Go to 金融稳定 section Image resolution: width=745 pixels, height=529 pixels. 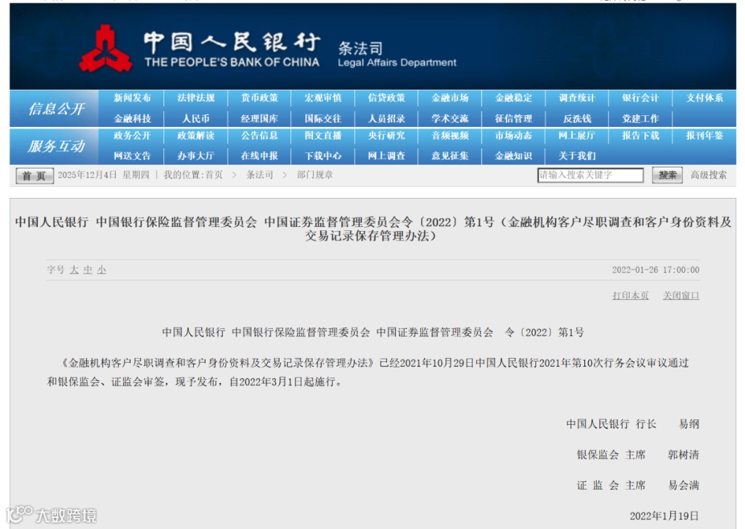coord(514,98)
